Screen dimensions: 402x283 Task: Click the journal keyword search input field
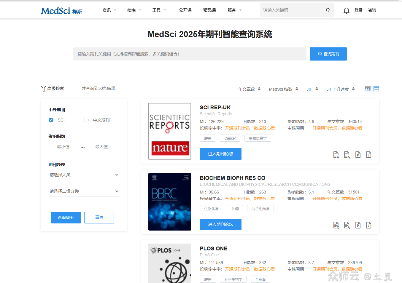[190, 54]
